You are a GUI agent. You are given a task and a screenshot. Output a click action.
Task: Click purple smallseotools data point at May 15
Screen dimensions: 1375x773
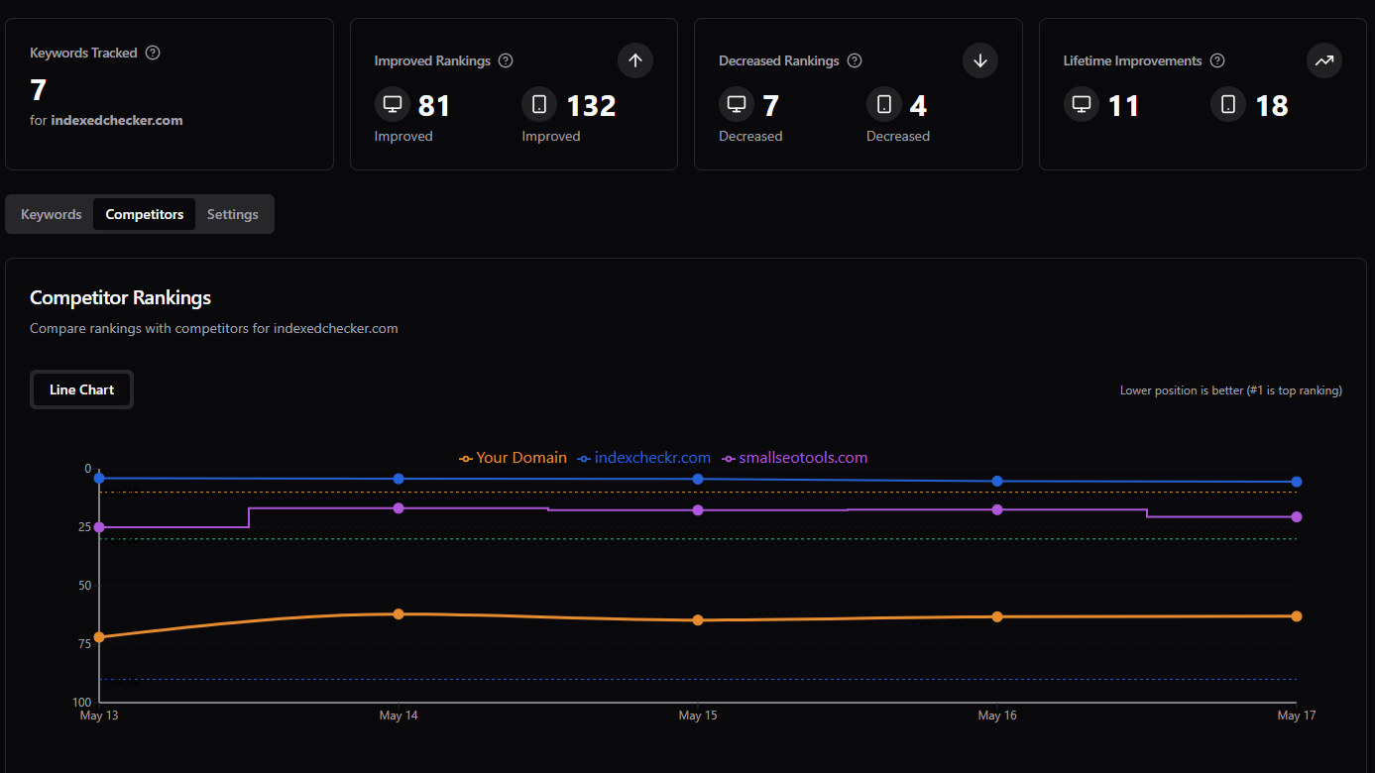click(x=698, y=510)
